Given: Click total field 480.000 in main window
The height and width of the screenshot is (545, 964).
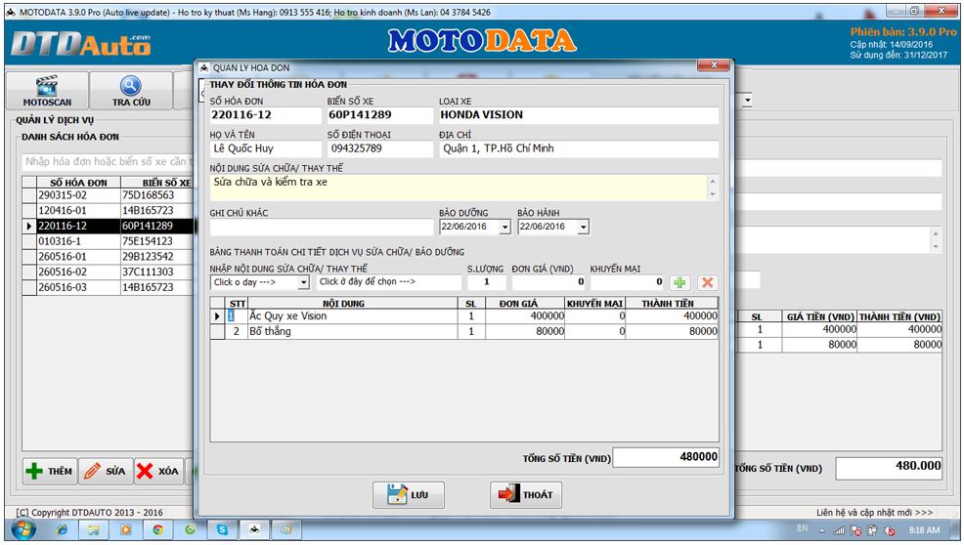Looking at the screenshot, I should pyautogui.click(x=889, y=468).
